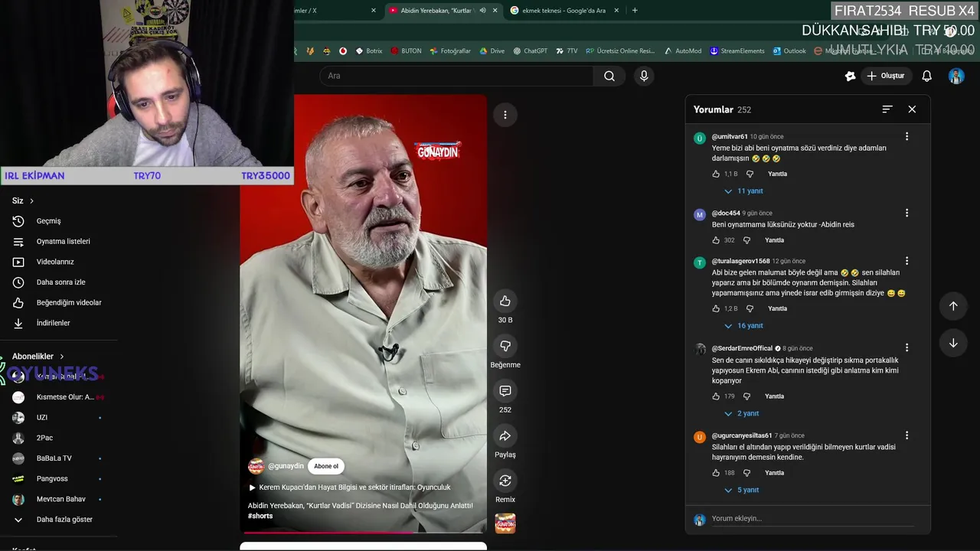Open the ChatGPT bookmark
Image resolution: width=980 pixels, height=551 pixels.
pyautogui.click(x=530, y=51)
